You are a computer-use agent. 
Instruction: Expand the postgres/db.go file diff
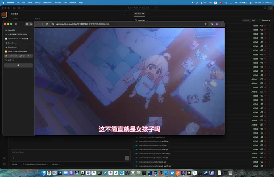203,146
